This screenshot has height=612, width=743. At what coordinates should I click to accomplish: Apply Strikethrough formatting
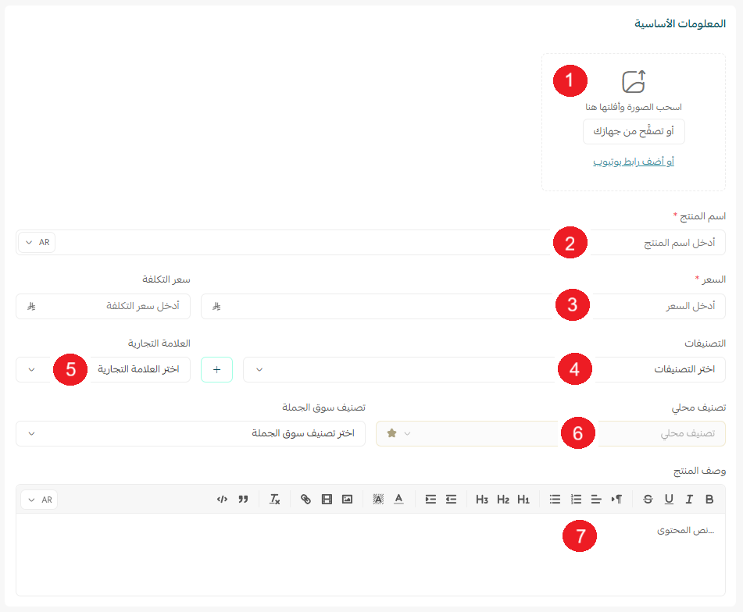(x=647, y=498)
